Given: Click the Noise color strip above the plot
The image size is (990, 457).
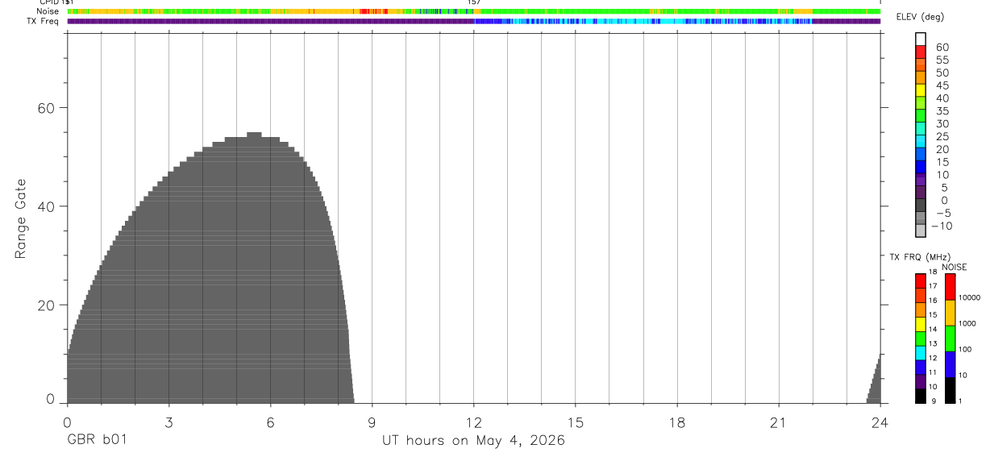Looking at the screenshot, I should click(474, 11).
